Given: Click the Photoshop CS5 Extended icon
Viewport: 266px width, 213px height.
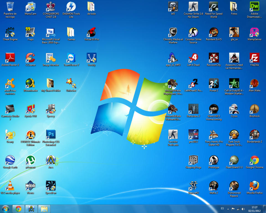Looking at the screenshot, I should (x=51, y=135).
